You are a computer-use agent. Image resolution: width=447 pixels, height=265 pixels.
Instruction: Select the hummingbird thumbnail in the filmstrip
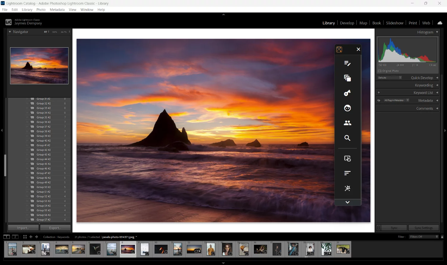coord(95,249)
